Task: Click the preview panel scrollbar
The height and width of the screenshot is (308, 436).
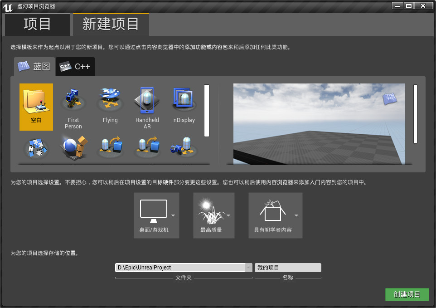Action: pyautogui.click(x=415, y=114)
